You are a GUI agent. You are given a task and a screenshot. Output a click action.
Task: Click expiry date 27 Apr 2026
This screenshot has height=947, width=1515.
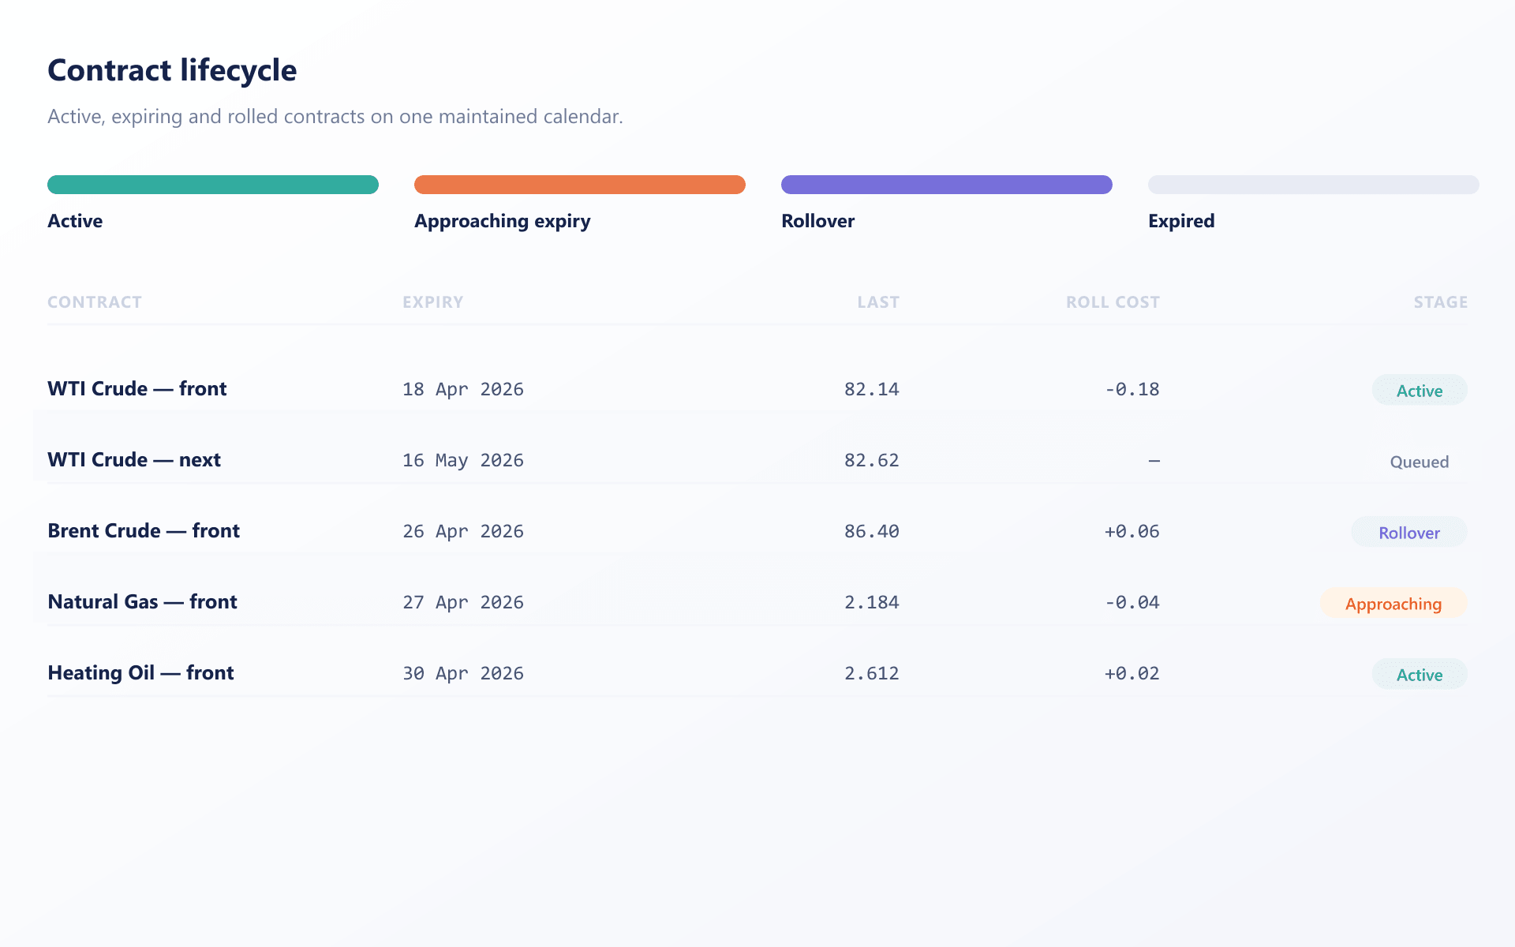pyautogui.click(x=463, y=603)
